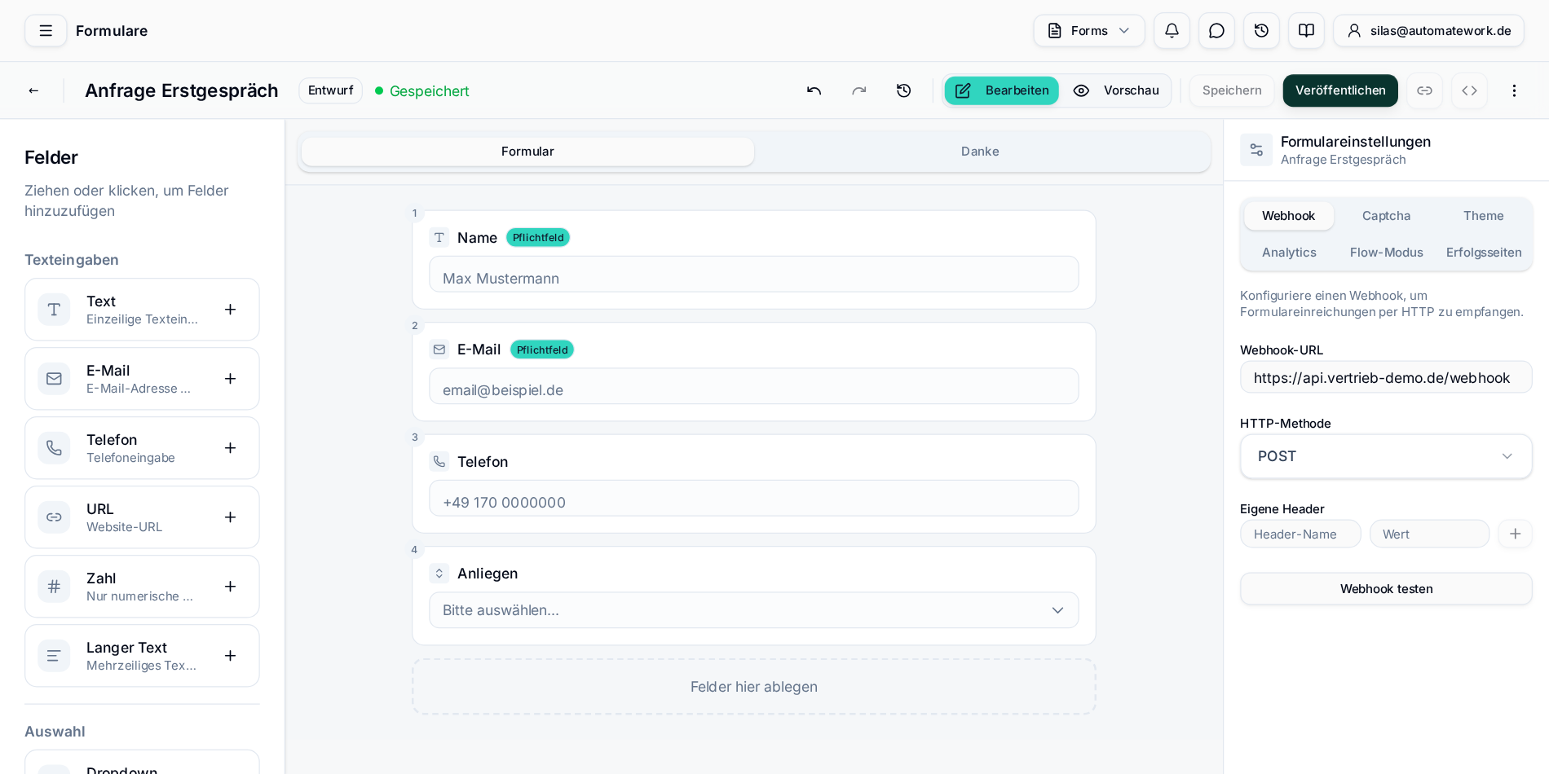Add a Langer Text field with plus
Screen dimensions: 1549x774
[231, 656]
